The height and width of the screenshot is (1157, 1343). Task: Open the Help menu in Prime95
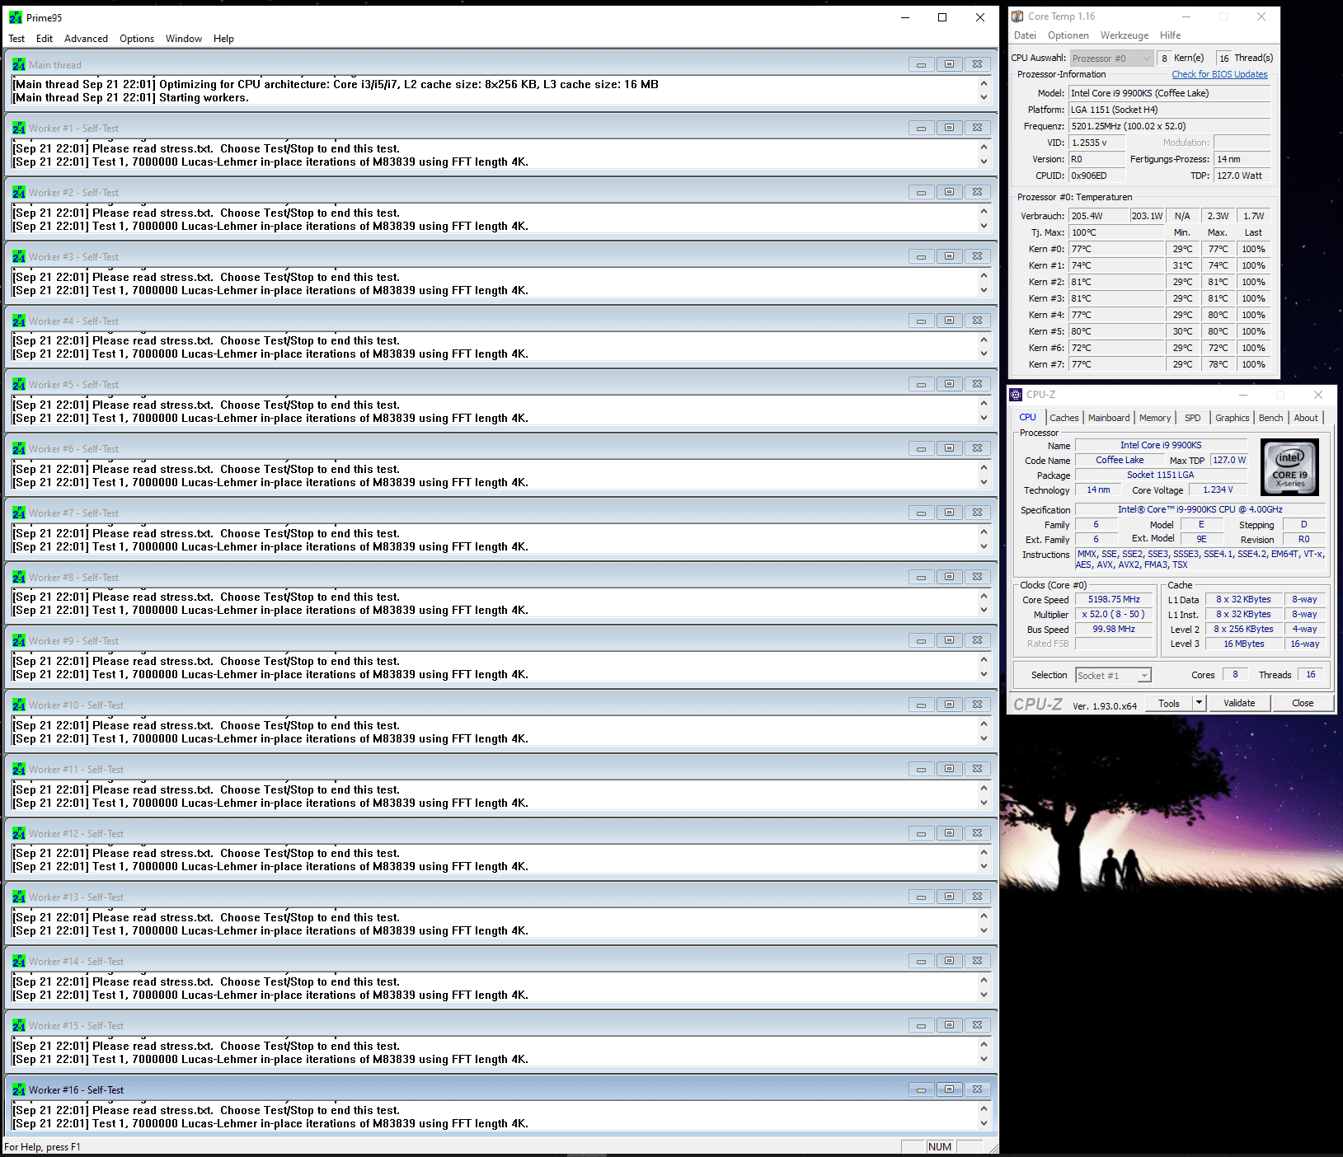(223, 39)
